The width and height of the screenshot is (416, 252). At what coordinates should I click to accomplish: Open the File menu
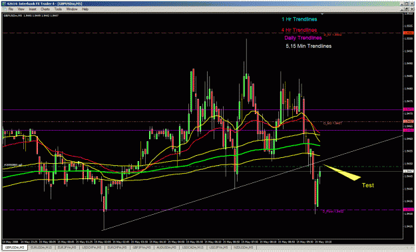tap(11, 9)
